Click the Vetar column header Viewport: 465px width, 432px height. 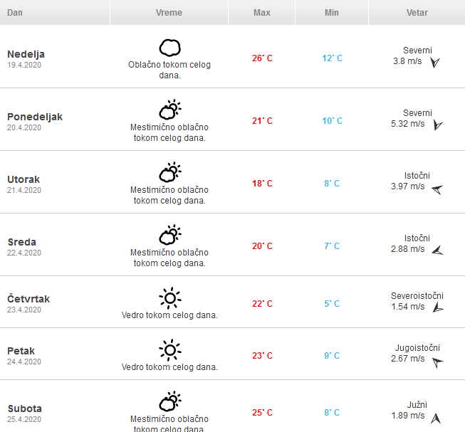coord(417,13)
